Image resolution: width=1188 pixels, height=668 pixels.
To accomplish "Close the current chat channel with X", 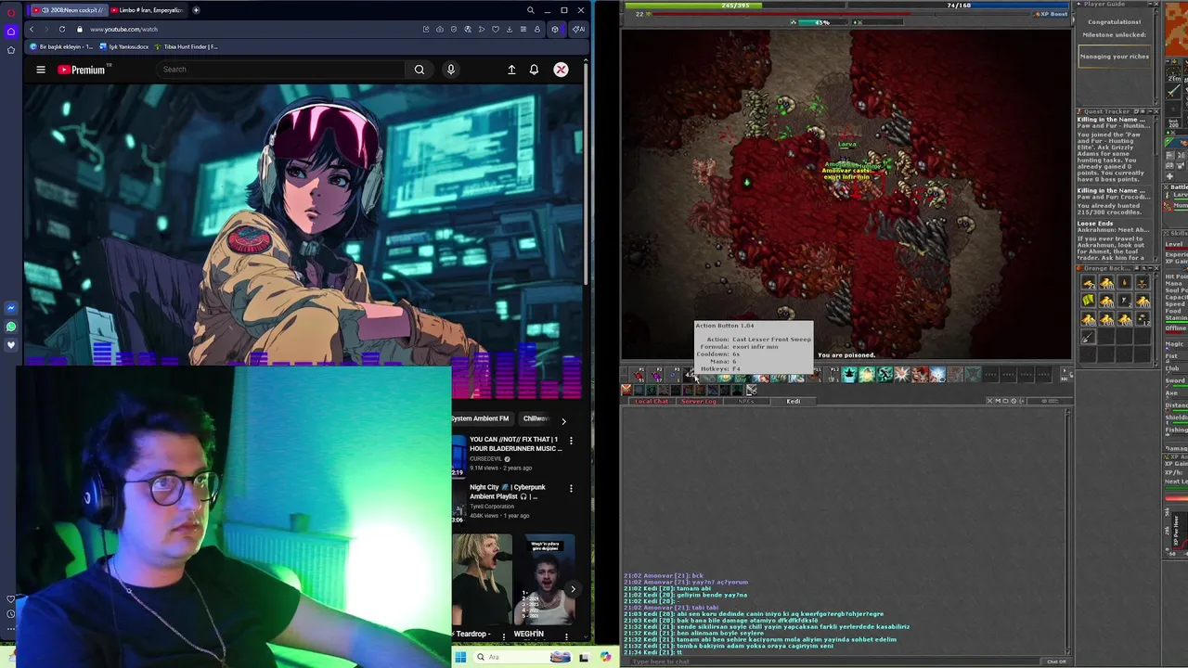I will 989,401.
